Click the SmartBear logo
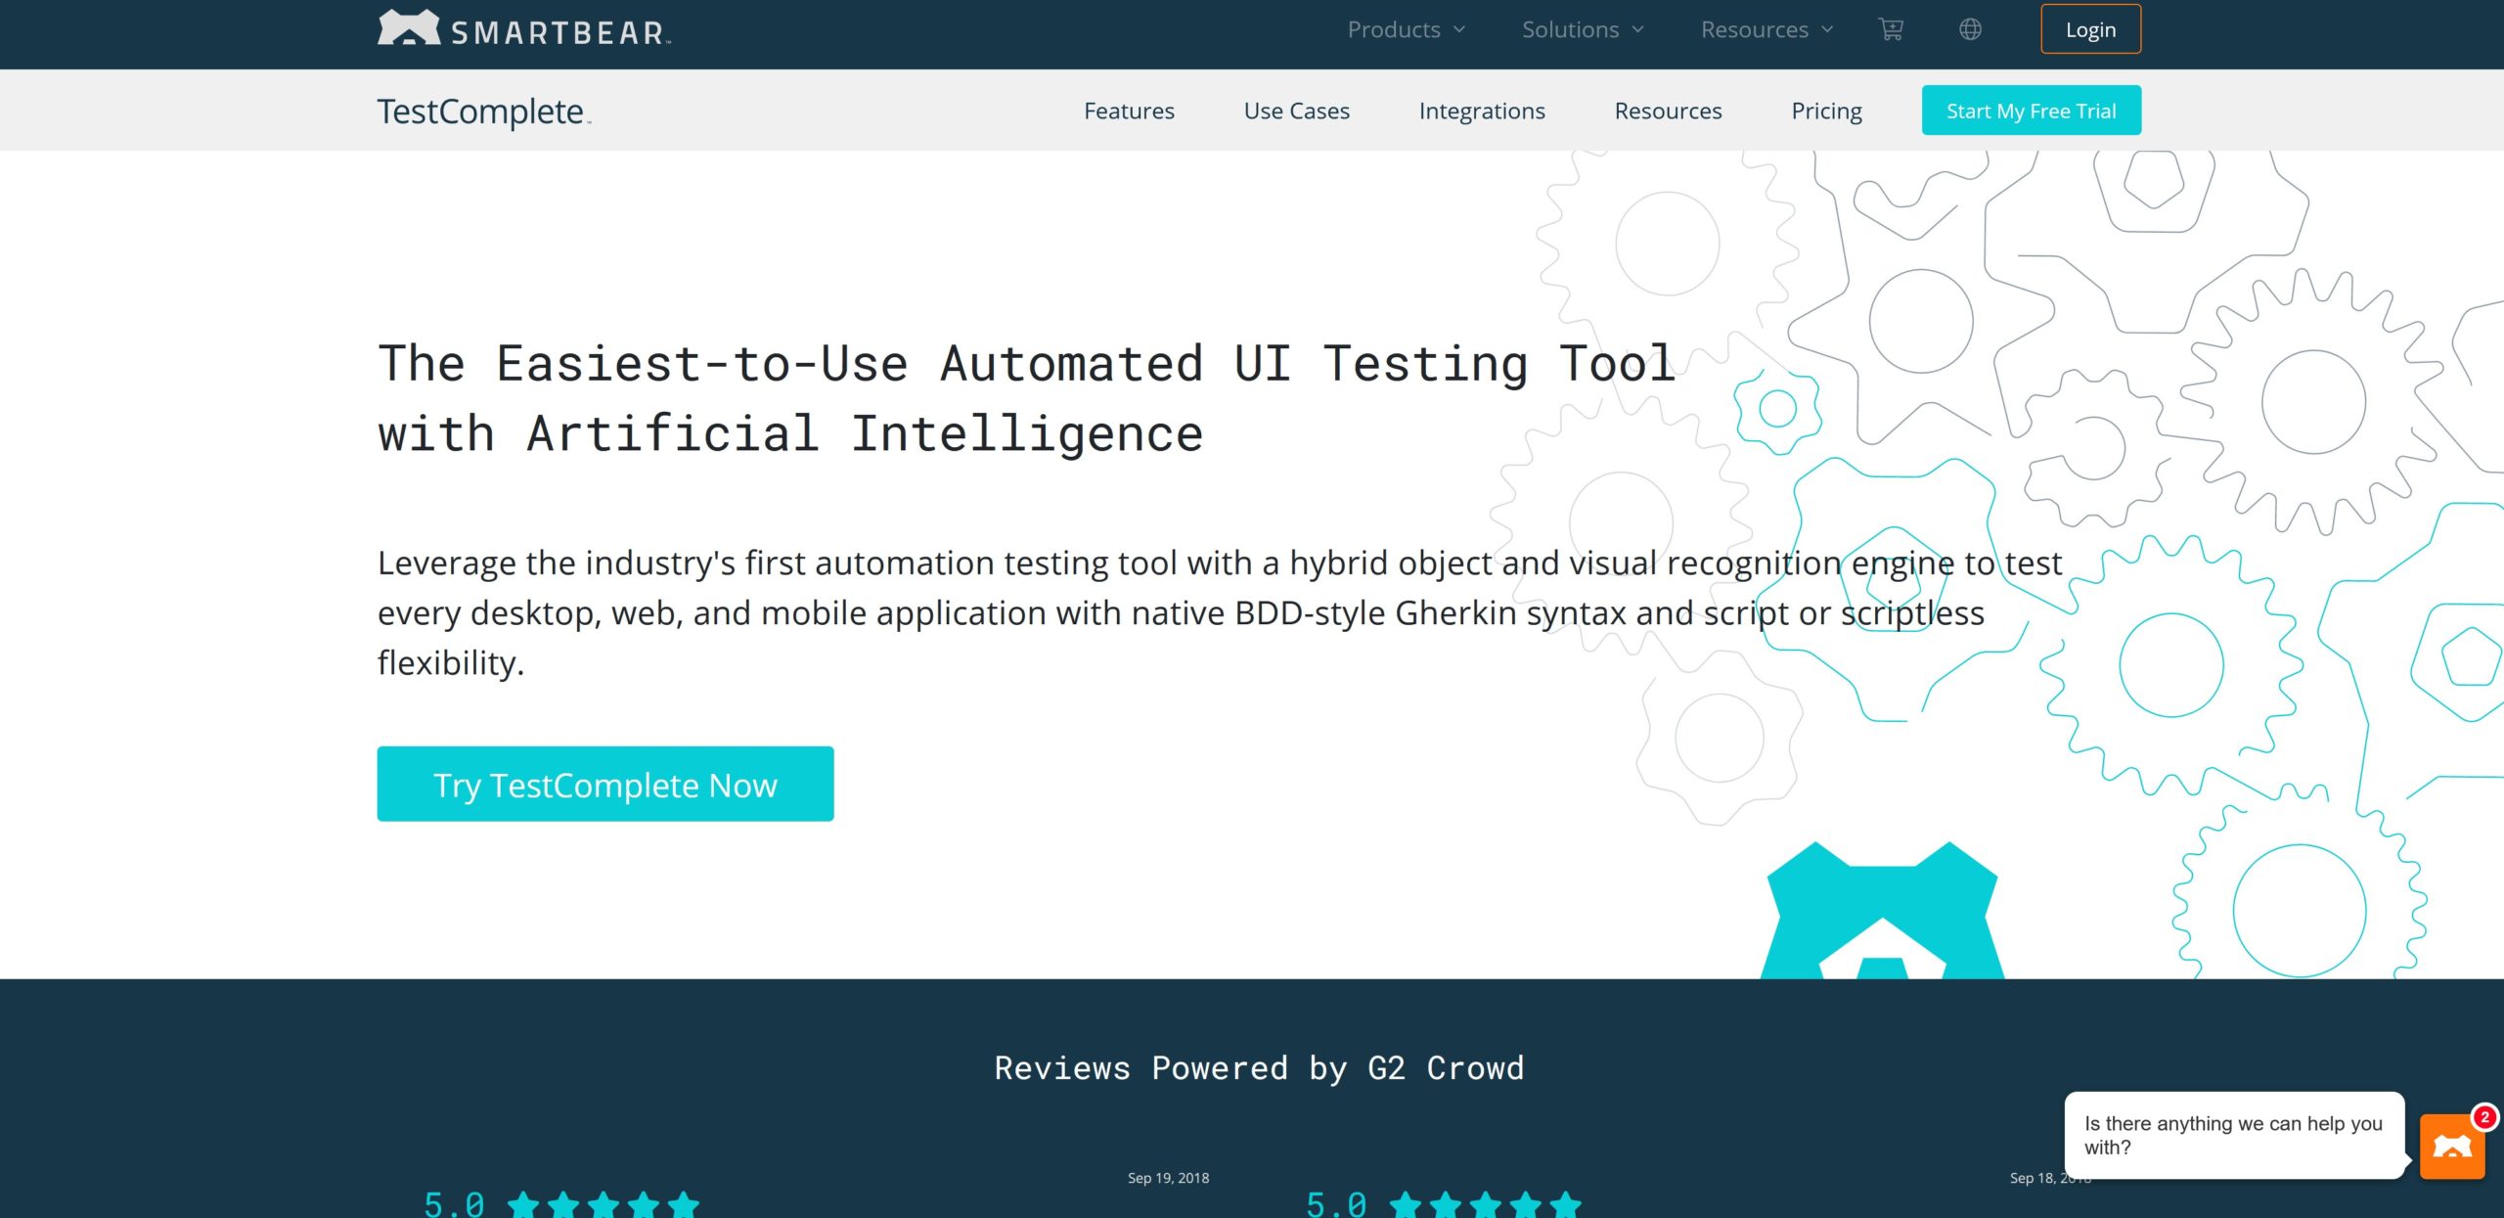 coord(524,28)
